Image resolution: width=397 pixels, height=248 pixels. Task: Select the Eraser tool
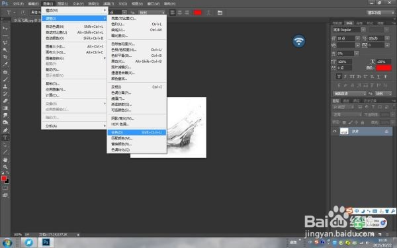pos(5,101)
